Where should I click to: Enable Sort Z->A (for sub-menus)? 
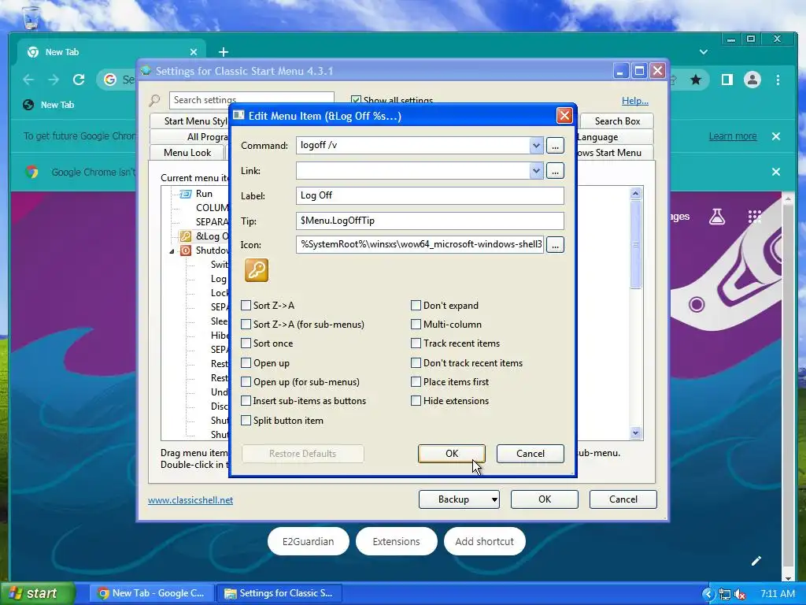pos(246,324)
